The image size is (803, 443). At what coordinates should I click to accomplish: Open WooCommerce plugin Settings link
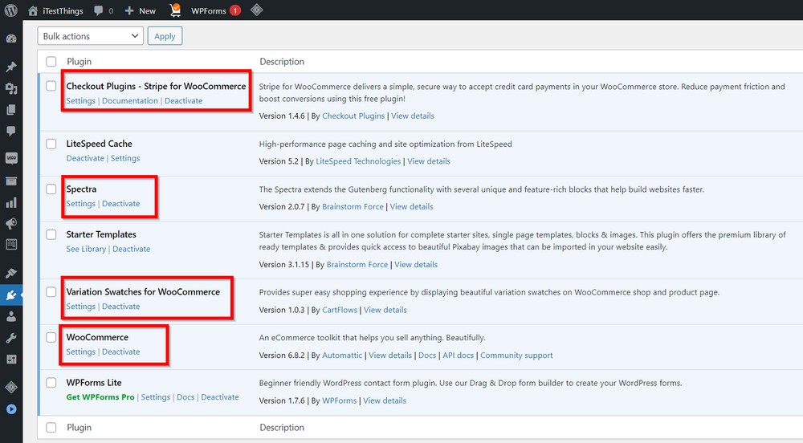click(81, 352)
